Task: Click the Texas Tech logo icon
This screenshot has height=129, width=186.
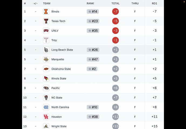Action: tap(46, 21)
